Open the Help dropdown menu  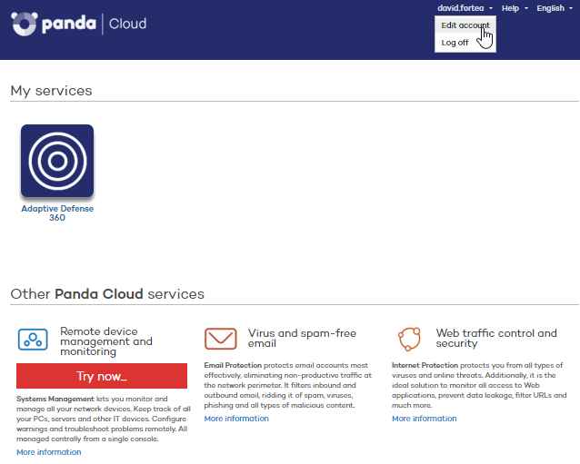515,8
